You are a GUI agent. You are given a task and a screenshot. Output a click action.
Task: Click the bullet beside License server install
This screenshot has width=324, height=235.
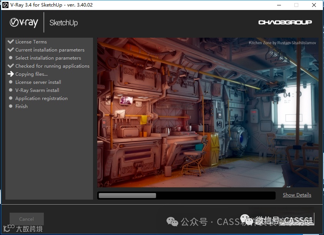pos(10,82)
